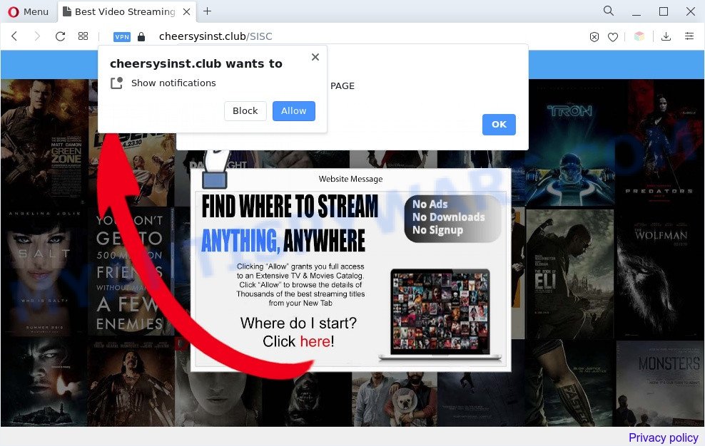Viewport: 705px width, 446px height.
Task: Select the Best Video Streaming tab
Action: point(128,11)
